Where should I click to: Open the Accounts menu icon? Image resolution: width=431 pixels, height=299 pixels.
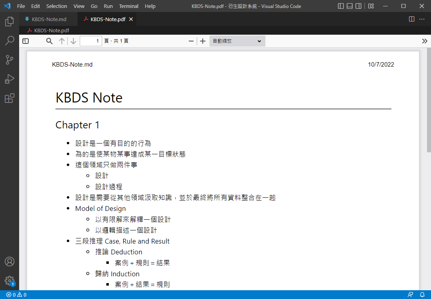pos(9,262)
